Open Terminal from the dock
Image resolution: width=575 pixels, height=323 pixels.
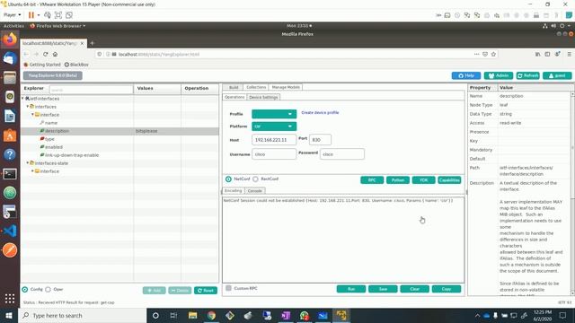pyautogui.click(x=10, y=173)
